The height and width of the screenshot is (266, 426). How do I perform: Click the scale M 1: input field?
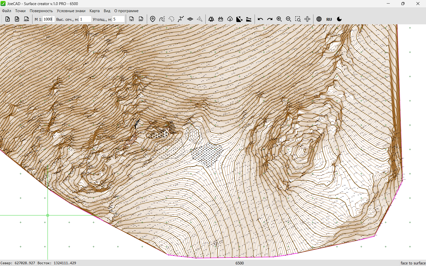click(x=49, y=19)
